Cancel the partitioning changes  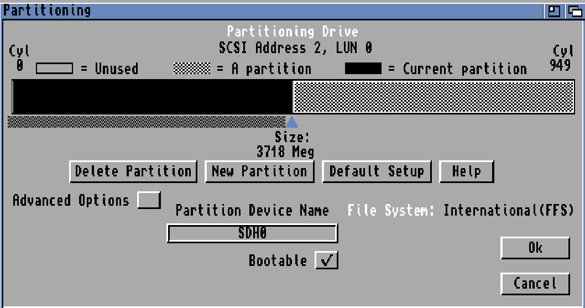[x=535, y=284]
